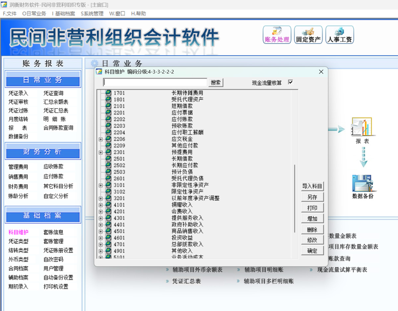Open the 人事工资 module icon
This screenshot has height=311, width=398.
pyautogui.click(x=340, y=35)
